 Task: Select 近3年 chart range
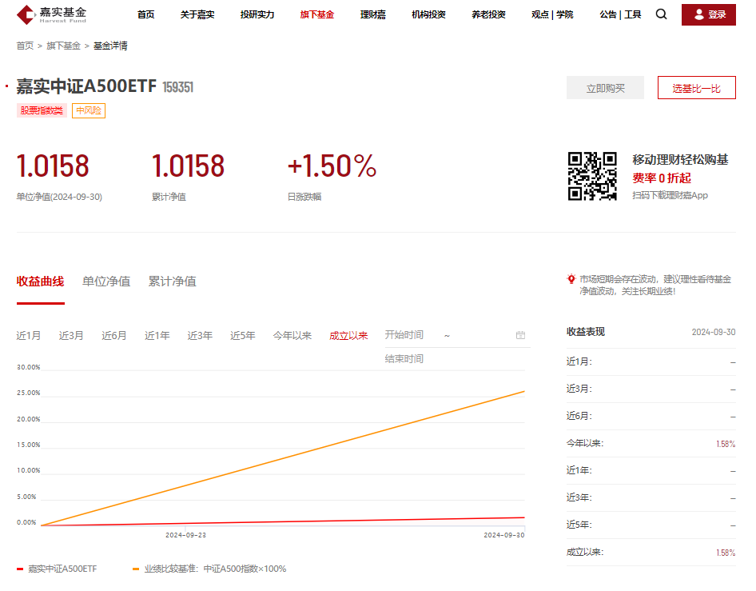[x=200, y=335]
